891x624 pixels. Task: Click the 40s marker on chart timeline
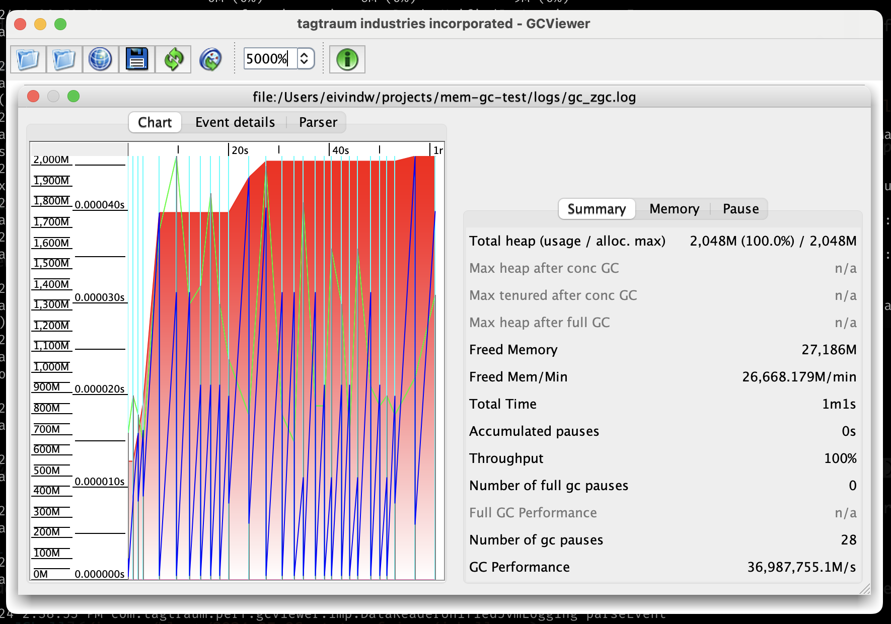coord(340,150)
